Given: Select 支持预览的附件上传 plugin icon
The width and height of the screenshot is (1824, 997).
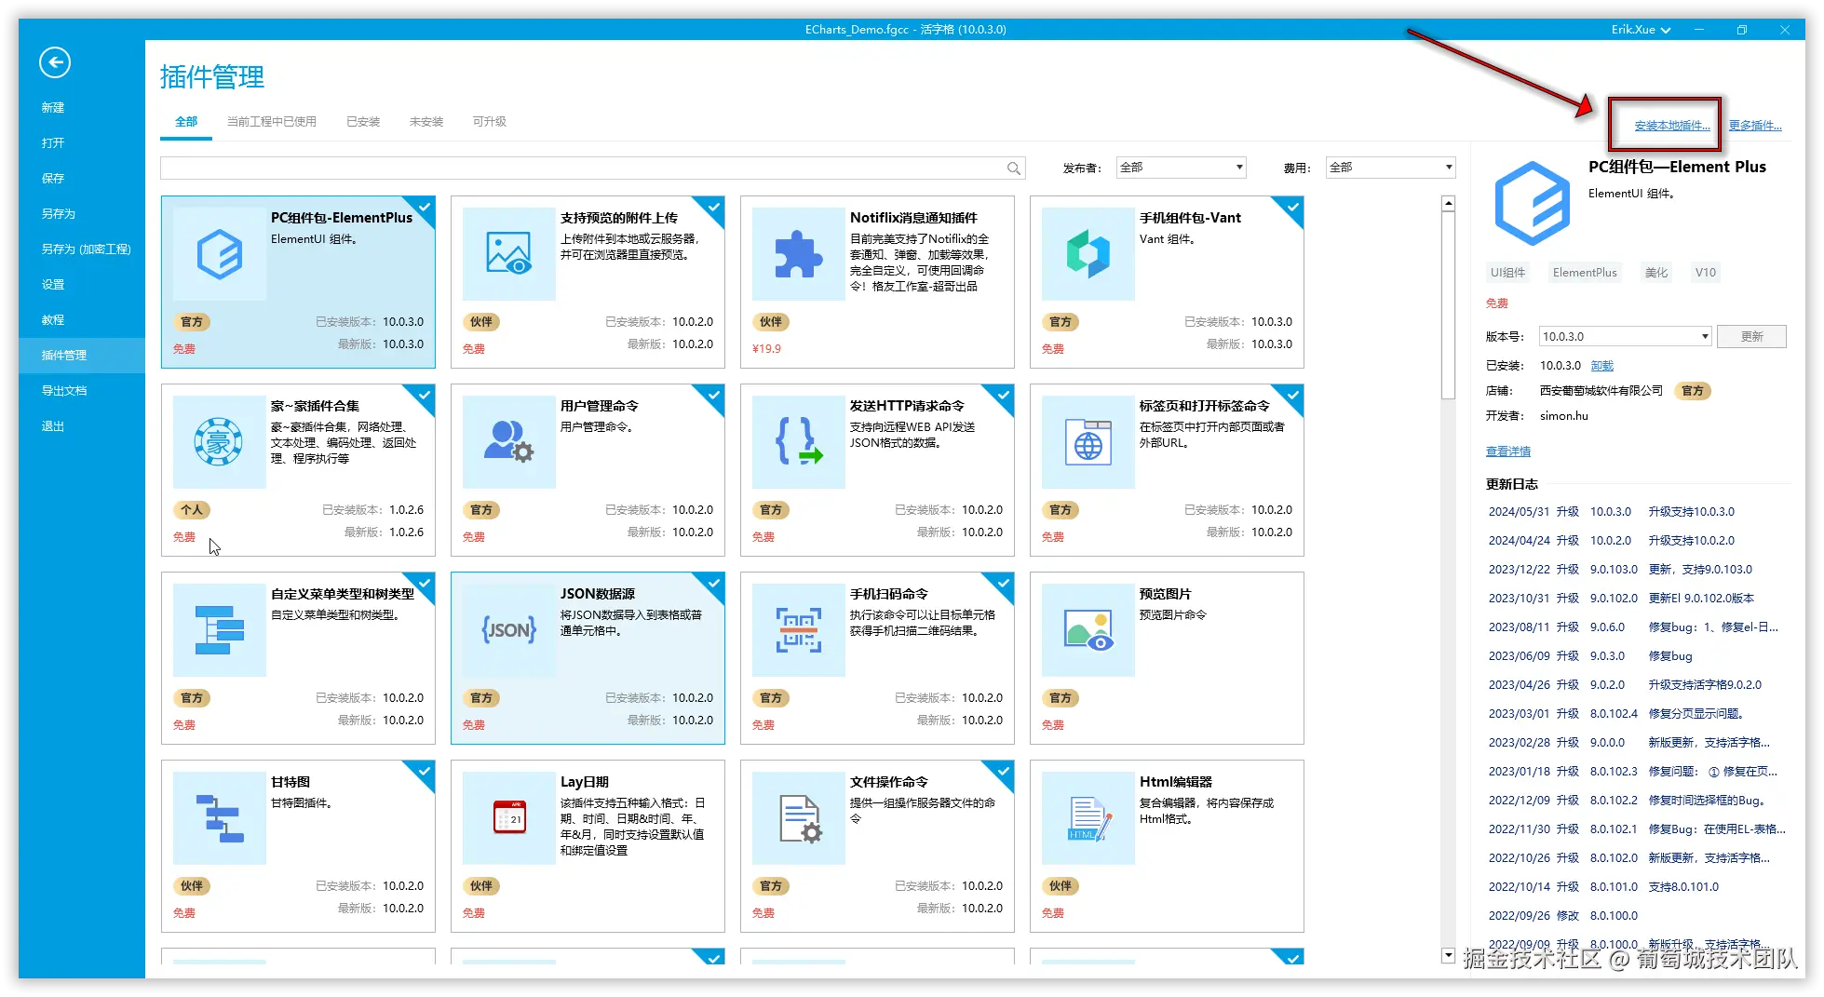Looking at the screenshot, I should tap(509, 254).
